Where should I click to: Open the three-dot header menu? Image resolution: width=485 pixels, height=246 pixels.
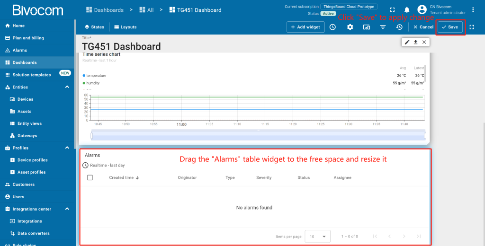[473, 10]
